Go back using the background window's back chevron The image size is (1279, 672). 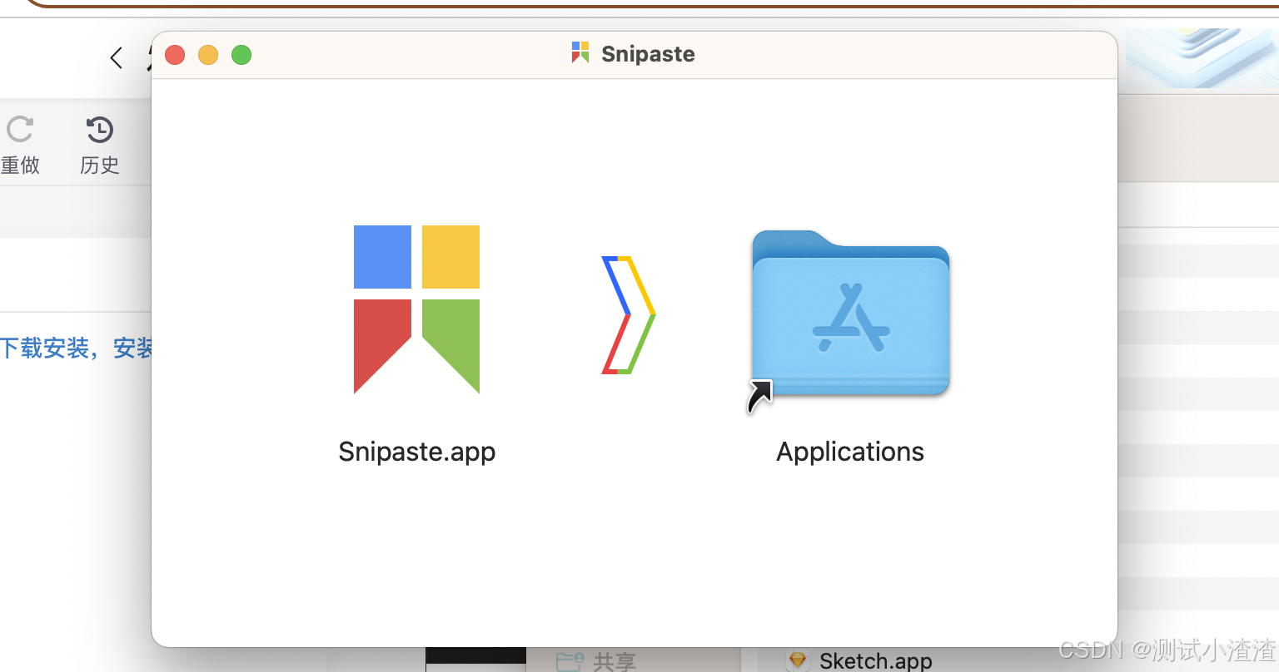(117, 57)
